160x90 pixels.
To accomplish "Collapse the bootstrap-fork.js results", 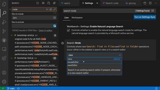I will pos(11,58).
